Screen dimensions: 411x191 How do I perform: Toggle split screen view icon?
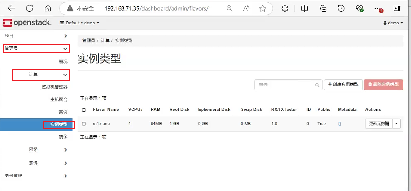point(304,9)
